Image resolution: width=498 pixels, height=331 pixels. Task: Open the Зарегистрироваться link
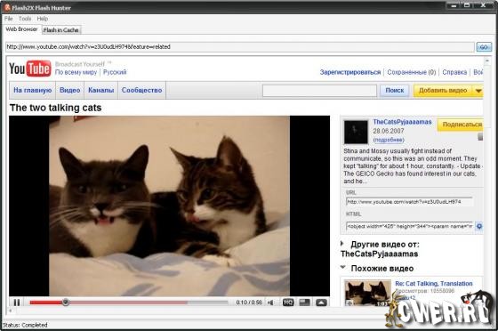pyautogui.click(x=350, y=72)
